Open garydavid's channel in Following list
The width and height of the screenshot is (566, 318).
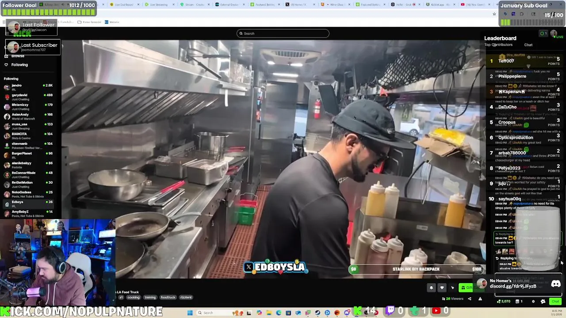28,97
